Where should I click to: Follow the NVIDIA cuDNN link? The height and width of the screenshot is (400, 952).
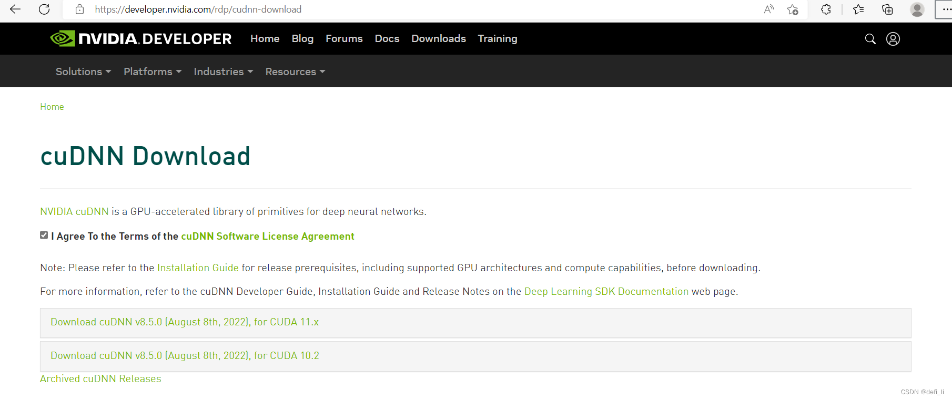[74, 211]
